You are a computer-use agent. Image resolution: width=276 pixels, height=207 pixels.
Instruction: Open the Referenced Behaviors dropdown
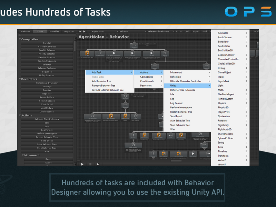(160, 31)
